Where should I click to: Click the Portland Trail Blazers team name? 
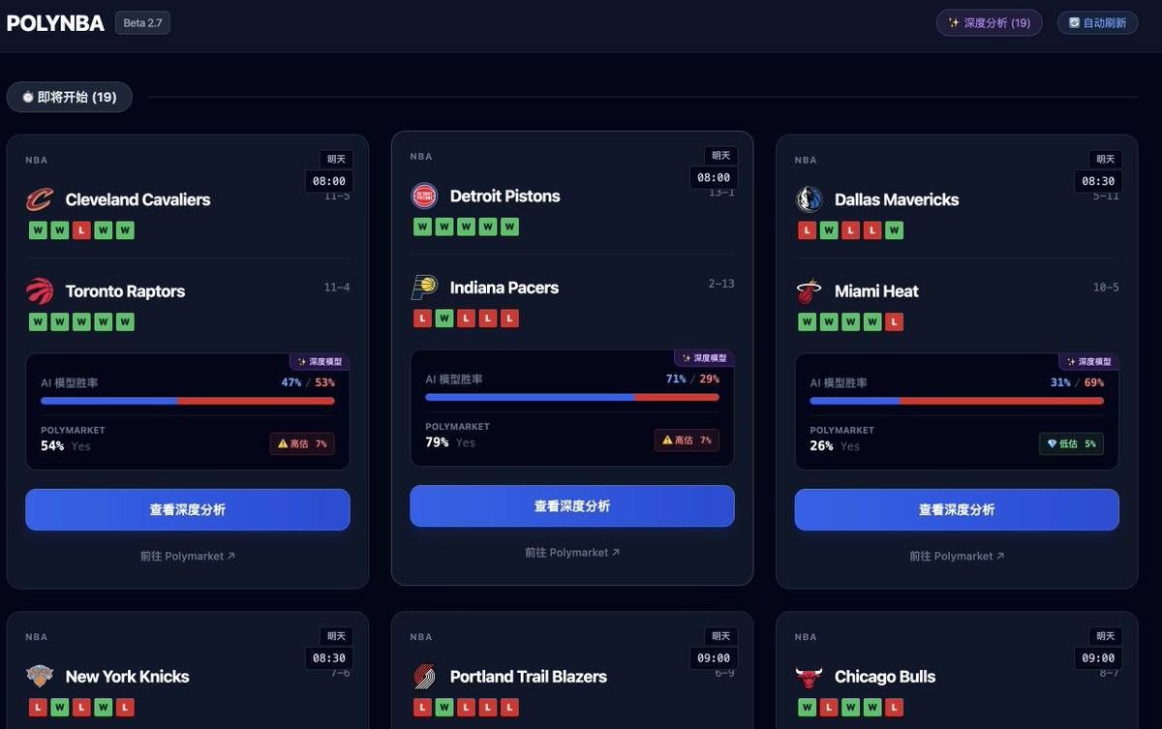[x=529, y=677]
